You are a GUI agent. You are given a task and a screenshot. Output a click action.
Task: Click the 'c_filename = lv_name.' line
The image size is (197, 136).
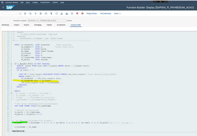(26, 127)
